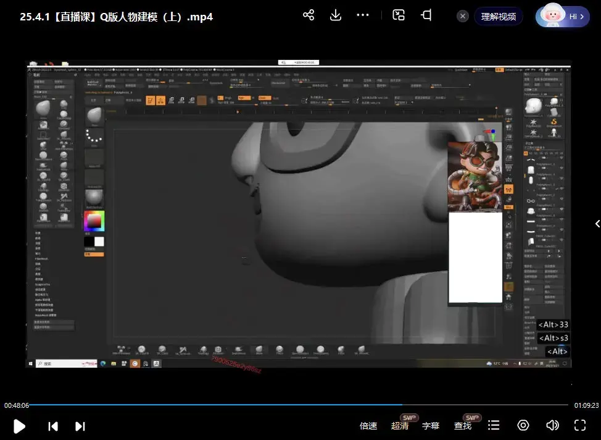Open the Hi assistant avatar panel
The width and height of the screenshot is (601, 440).
[562, 17]
